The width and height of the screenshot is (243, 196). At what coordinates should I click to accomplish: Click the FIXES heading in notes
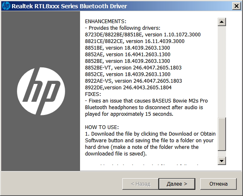coord(93,94)
